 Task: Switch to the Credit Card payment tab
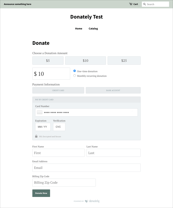[x=58, y=90]
